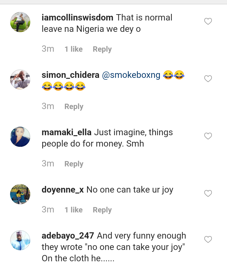Reply to iamcollinswisdom's comment
Image resolution: width=227 pixels, height=272 pixels.
102,49
